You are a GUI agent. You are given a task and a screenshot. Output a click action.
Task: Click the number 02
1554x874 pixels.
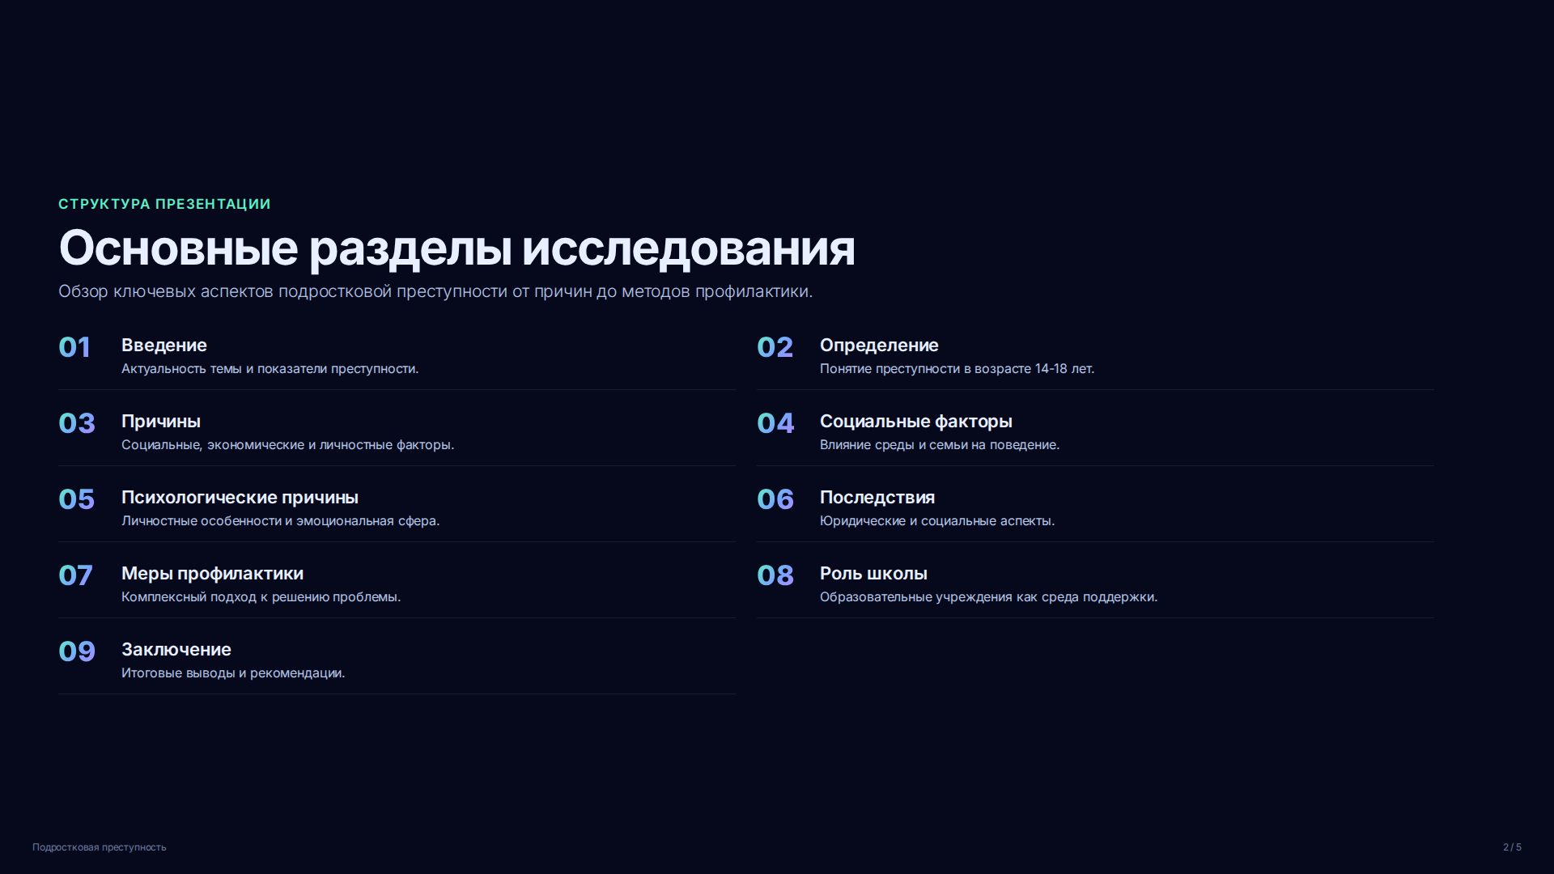pos(775,347)
